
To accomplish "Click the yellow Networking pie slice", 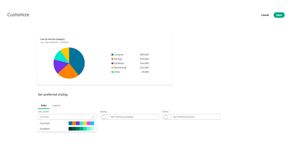I will tap(66, 53).
